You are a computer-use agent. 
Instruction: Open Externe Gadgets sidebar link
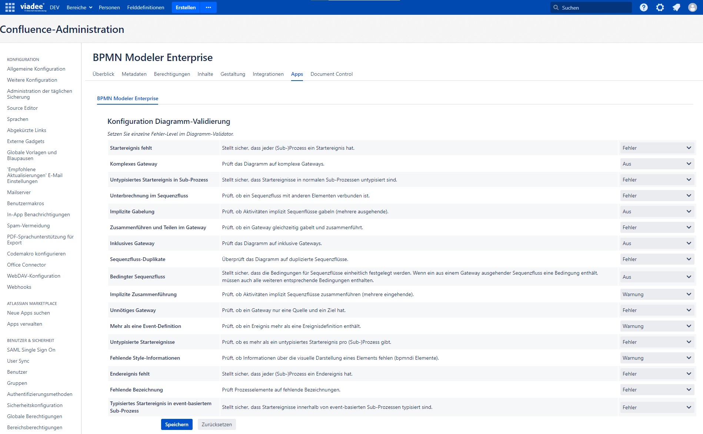(26, 141)
